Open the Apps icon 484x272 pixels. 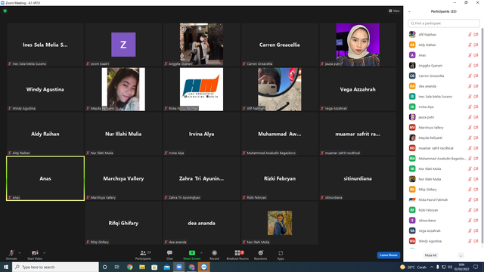(x=281, y=253)
